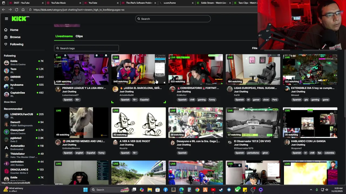Open microphone indicator in system tray

pos(317,190)
